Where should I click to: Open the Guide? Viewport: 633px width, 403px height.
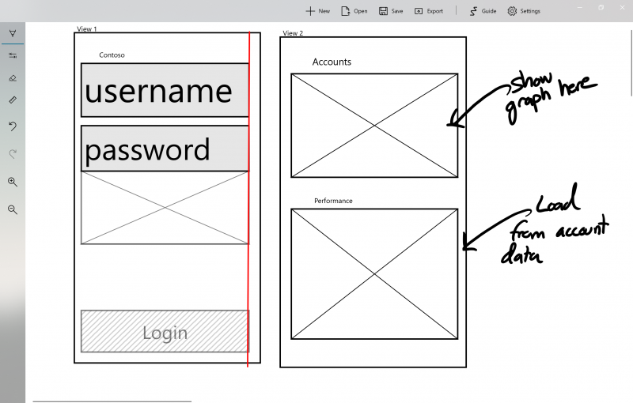coord(483,11)
